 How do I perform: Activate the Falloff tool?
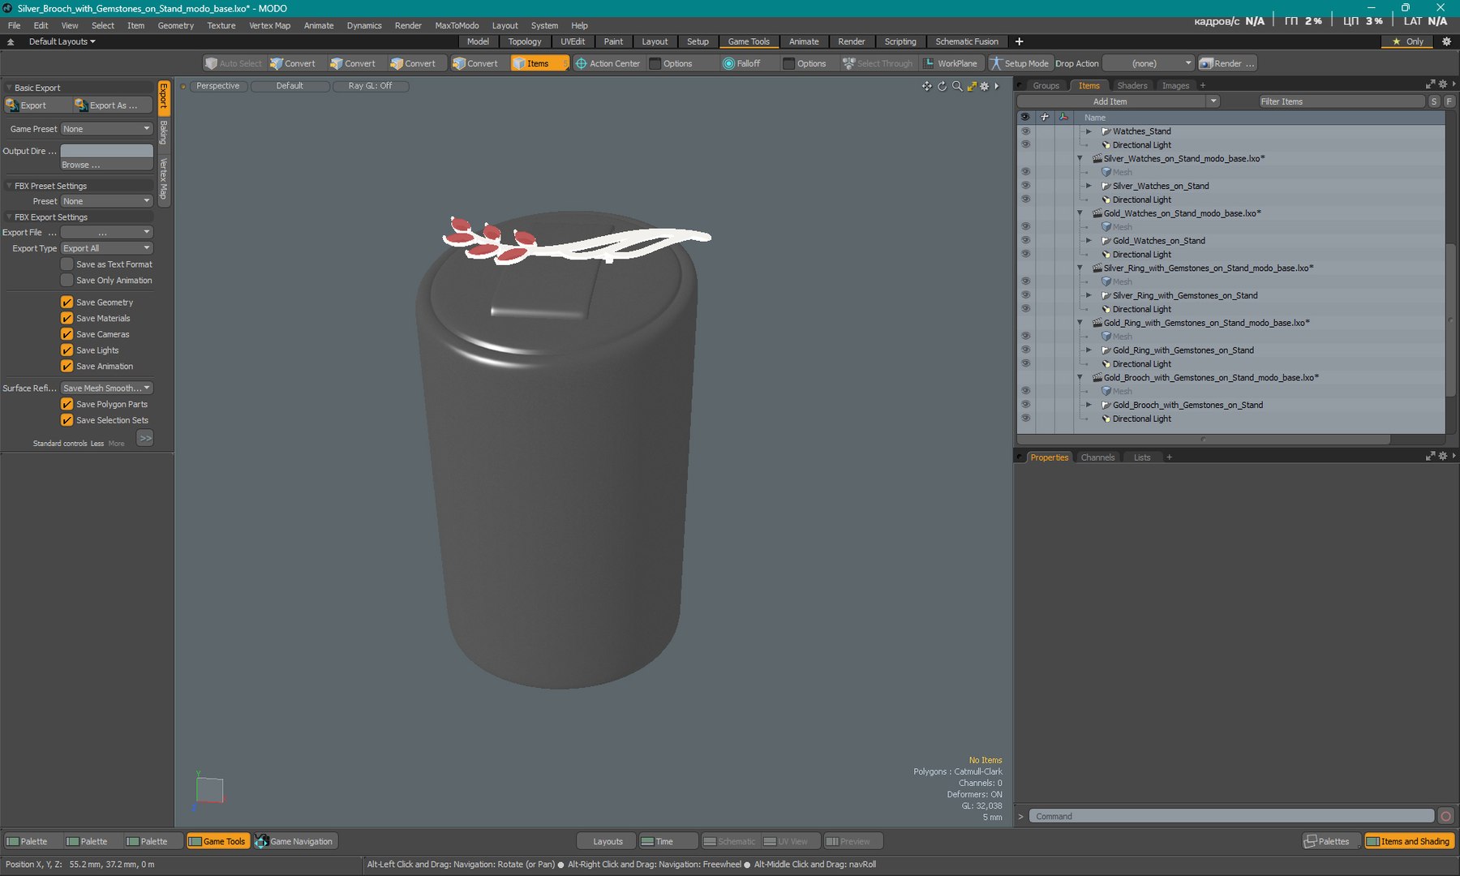tap(741, 63)
